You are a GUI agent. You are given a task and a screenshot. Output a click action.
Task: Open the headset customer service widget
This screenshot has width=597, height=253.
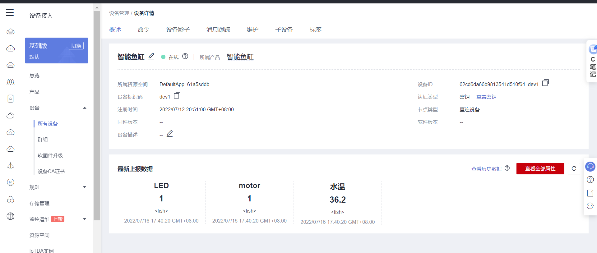[590, 167]
